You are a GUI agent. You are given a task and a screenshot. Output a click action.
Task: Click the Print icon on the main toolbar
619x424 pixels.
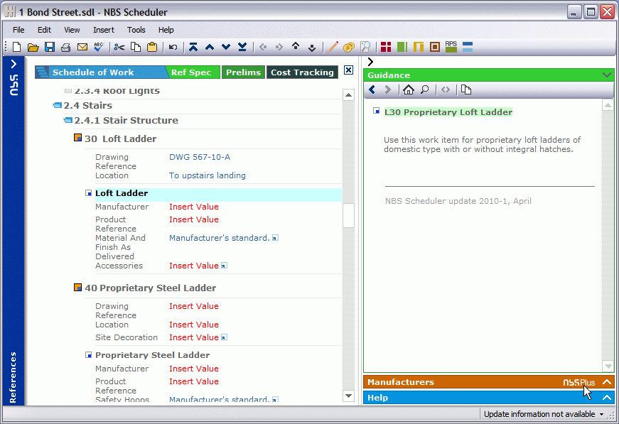click(x=65, y=47)
